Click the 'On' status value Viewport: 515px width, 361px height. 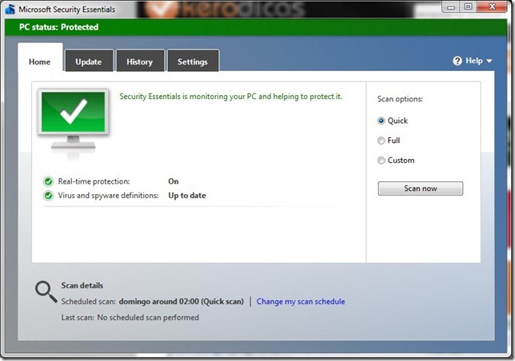[174, 181]
